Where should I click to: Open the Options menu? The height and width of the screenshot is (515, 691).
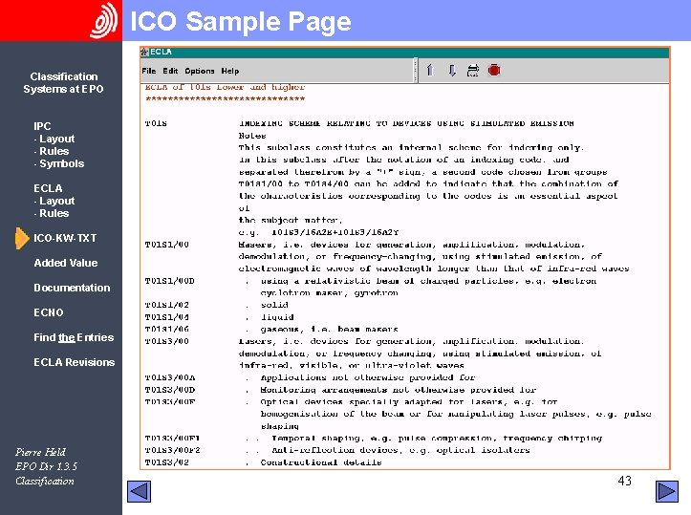tap(200, 71)
